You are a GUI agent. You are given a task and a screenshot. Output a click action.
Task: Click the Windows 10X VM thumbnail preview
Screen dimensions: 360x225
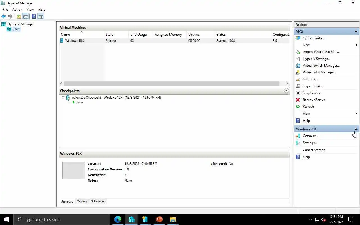click(74, 170)
